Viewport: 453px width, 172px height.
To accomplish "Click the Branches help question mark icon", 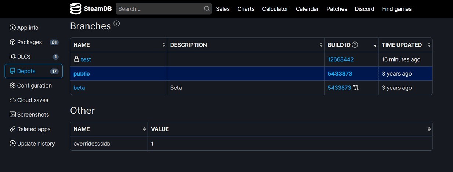I will coord(117,24).
